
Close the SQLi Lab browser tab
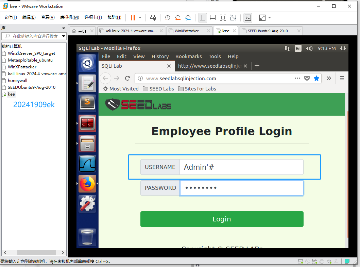(x=169, y=66)
